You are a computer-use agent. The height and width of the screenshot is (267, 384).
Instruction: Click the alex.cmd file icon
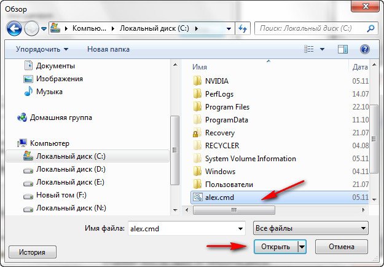pyautogui.click(x=198, y=197)
